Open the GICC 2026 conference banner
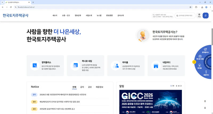Screen dimensions: 213x114 click(150, 102)
